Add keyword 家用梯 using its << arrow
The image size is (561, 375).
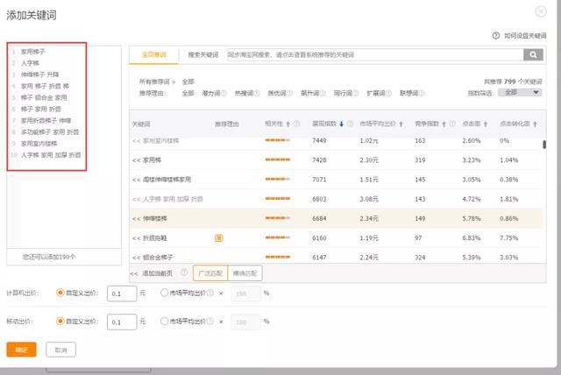coord(136,160)
